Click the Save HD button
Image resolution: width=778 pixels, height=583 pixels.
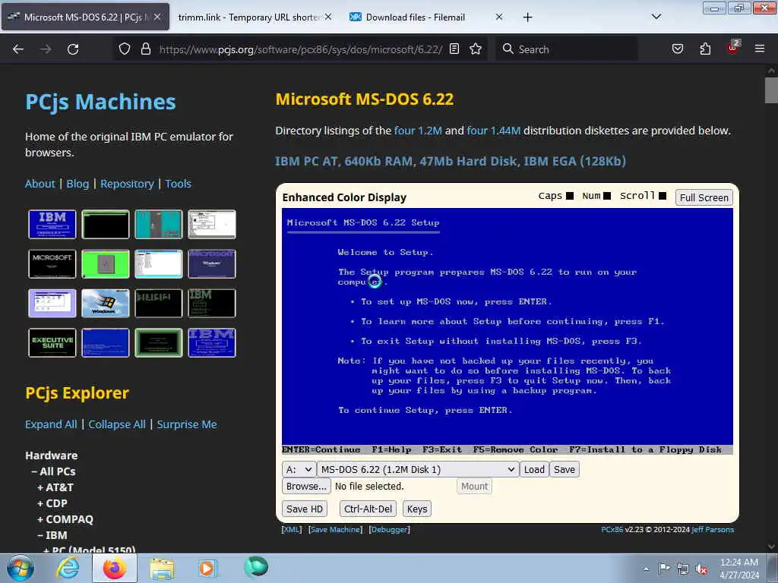click(x=305, y=509)
